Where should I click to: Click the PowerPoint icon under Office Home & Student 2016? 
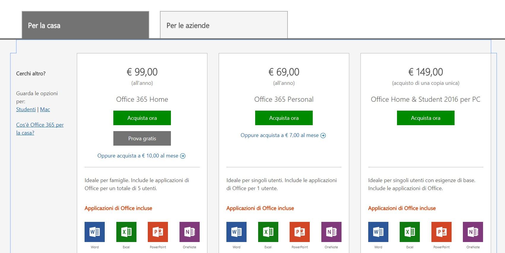click(441, 232)
